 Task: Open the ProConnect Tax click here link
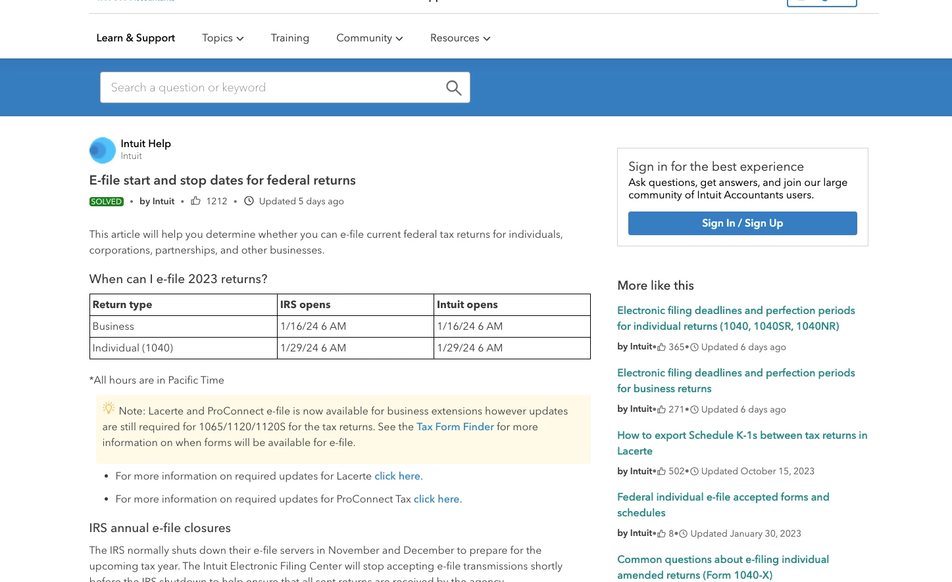tap(437, 499)
